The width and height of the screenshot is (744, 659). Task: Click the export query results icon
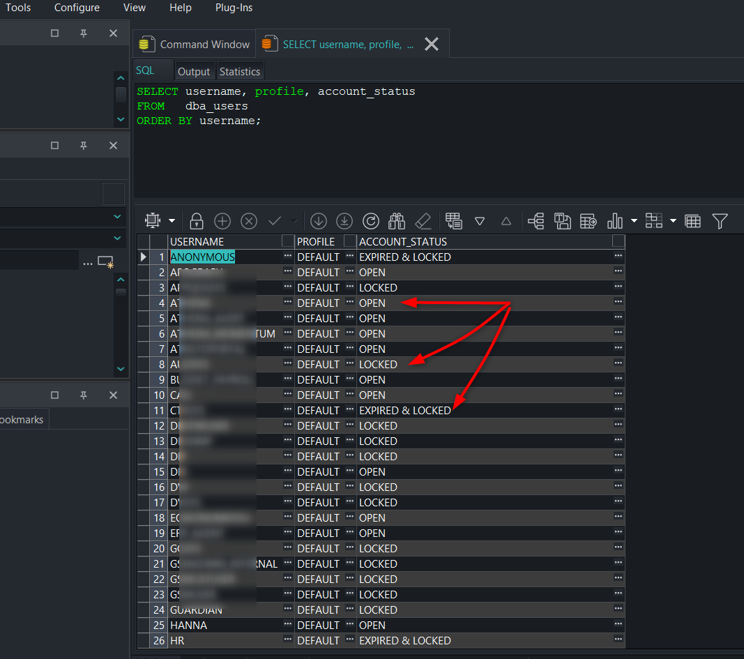click(589, 221)
